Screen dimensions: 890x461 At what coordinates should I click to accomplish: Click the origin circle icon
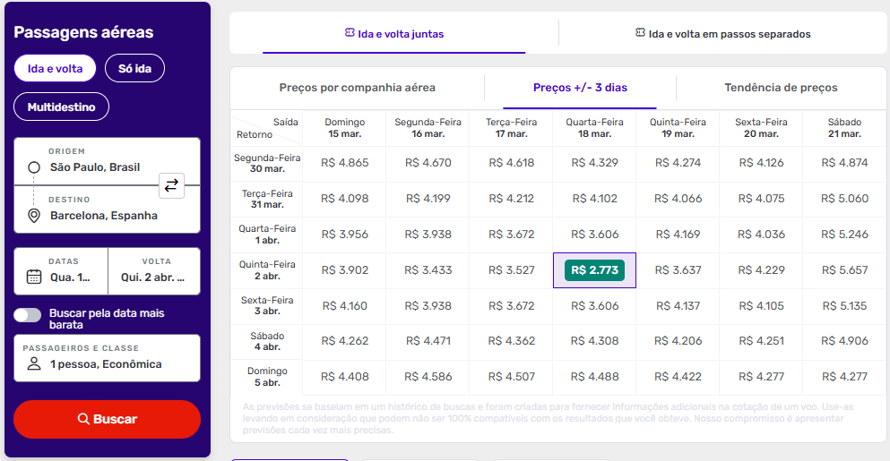point(34,167)
